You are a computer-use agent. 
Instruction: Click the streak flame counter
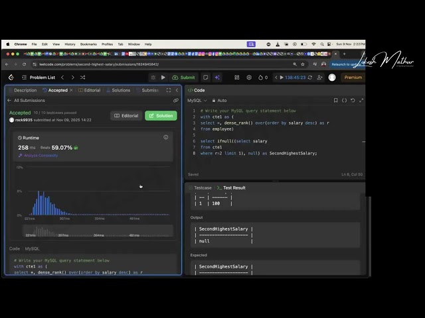click(x=263, y=78)
